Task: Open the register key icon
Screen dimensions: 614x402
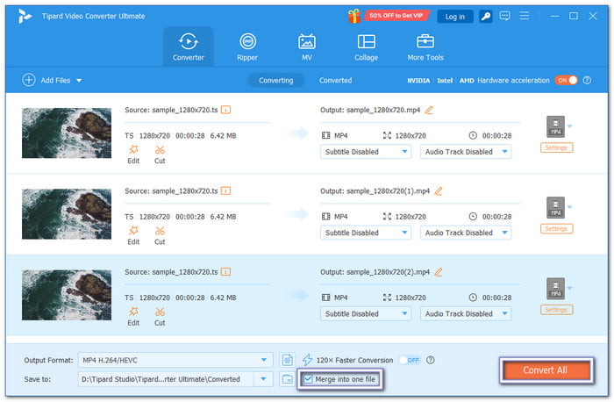Action: click(x=486, y=16)
